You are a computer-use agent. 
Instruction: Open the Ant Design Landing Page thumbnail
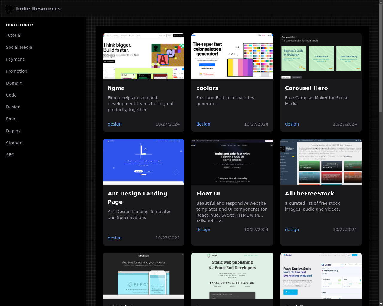click(x=144, y=162)
